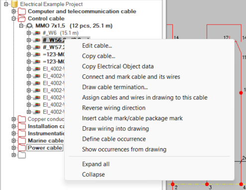Collapse the Control cable folder
The height and width of the screenshot is (190, 246).
[13, 18]
